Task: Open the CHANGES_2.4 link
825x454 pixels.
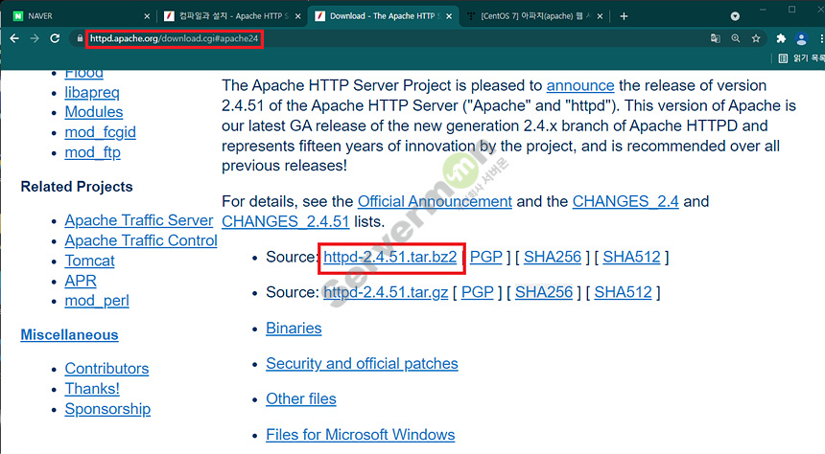Action: tap(625, 201)
